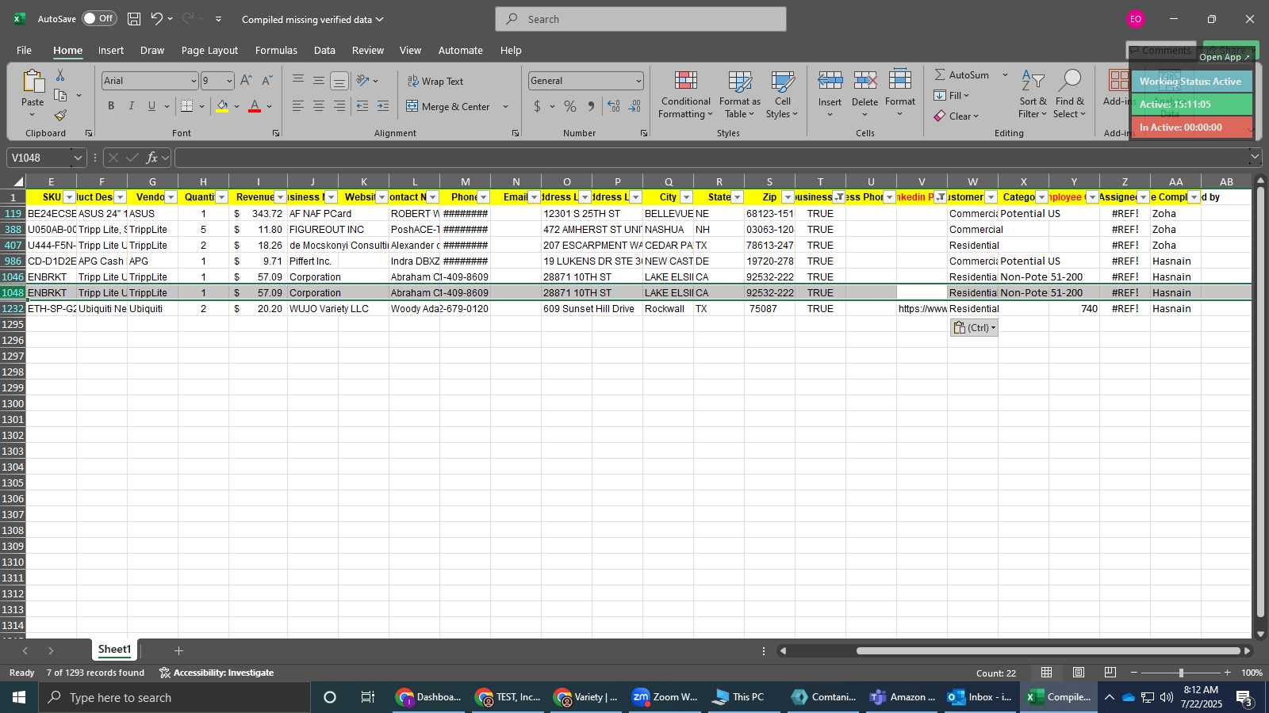Click the Save icon in title bar
The image size is (1269, 713).
click(x=134, y=19)
